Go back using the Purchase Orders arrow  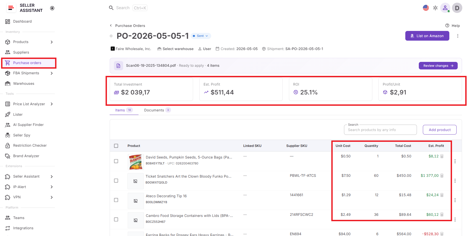(111, 26)
